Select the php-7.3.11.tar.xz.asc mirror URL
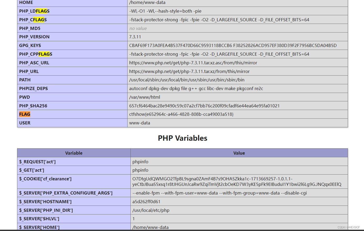364x231 pixels. tap(193, 63)
